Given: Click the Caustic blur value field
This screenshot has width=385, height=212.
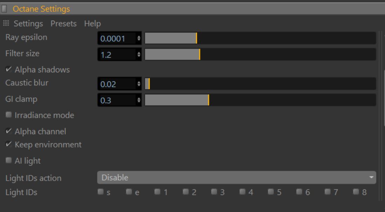Looking at the screenshot, I should (x=117, y=84).
